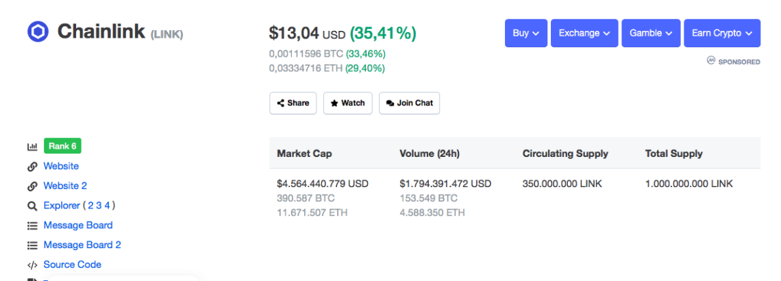Open the Buy dropdown

pos(525,33)
